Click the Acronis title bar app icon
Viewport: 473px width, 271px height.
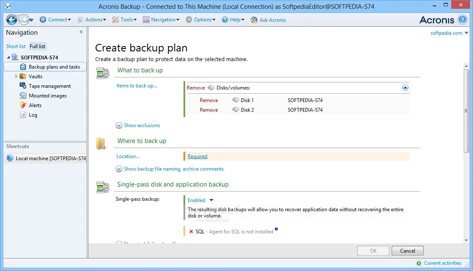pos(8,6)
